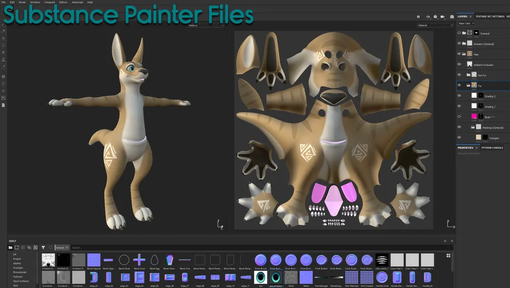Hide the Fur folder layer

[459, 86]
